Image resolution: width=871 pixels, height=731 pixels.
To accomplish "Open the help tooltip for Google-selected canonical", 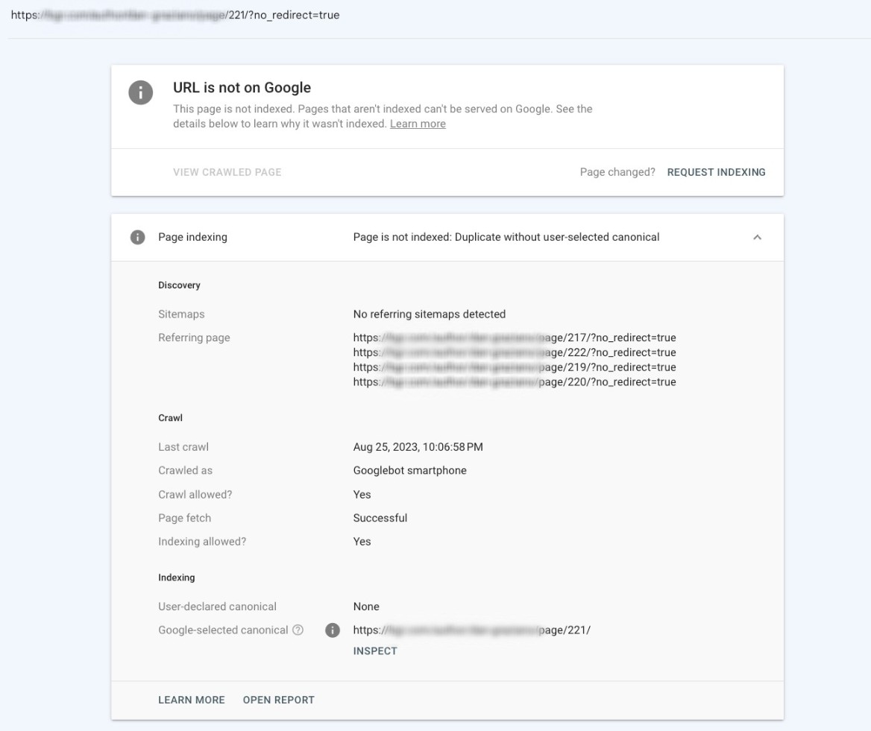I will (x=299, y=630).
